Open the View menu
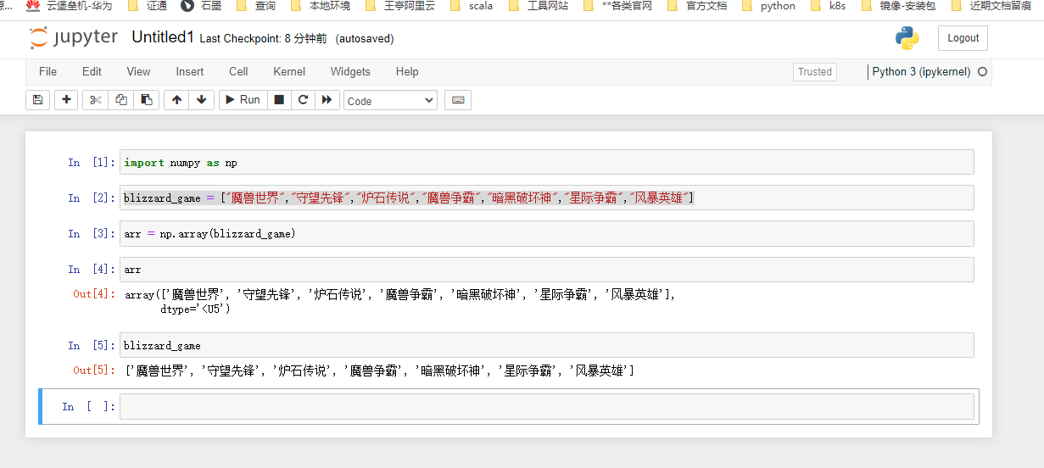 (x=138, y=72)
